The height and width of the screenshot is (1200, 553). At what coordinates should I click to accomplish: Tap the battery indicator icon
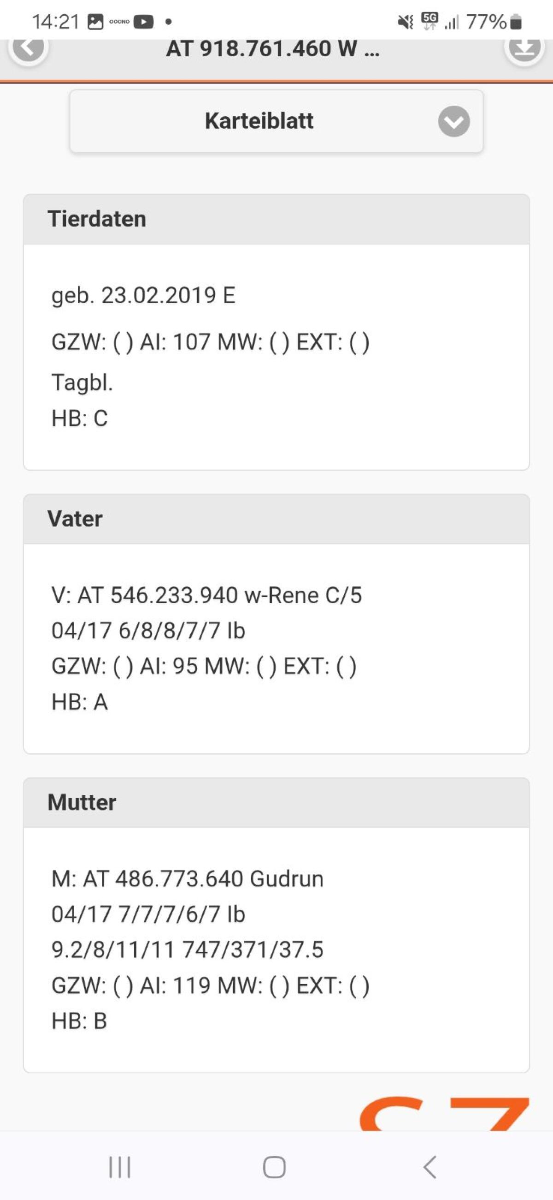516,22
